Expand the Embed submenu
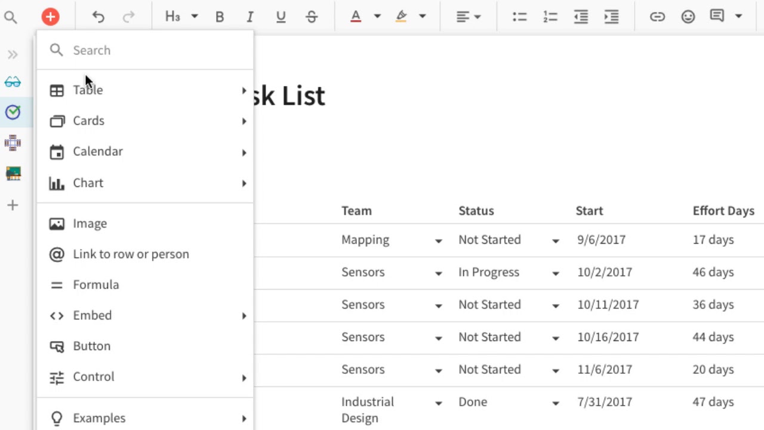Viewport: 764px width, 430px height. 145,315
